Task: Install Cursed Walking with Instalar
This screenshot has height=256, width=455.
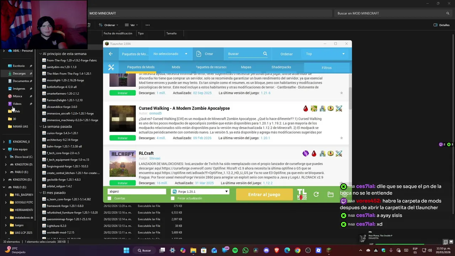Action: click(x=123, y=138)
